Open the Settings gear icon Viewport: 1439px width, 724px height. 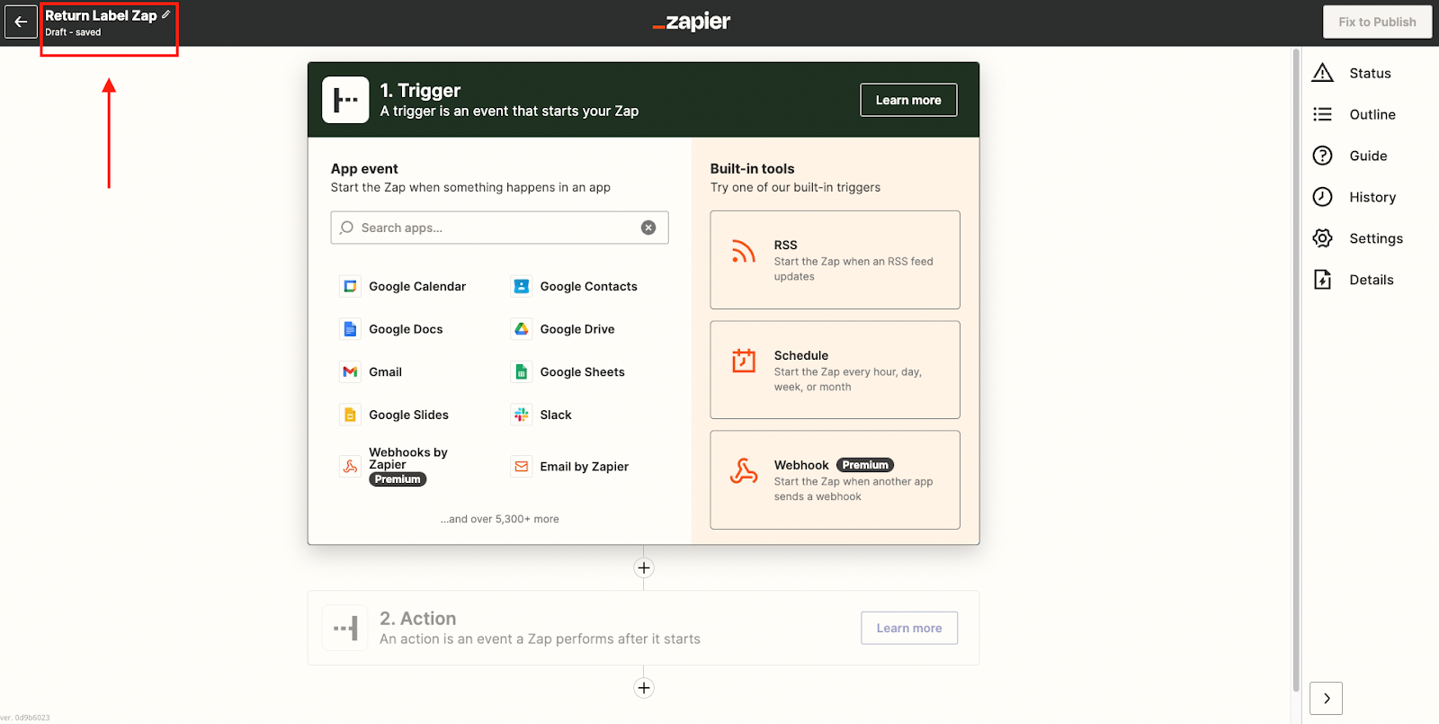pyautogui.click(x=1322, y=238)
